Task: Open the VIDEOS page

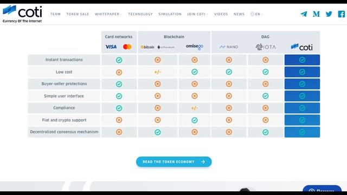Action: click(x=221, y=14)
